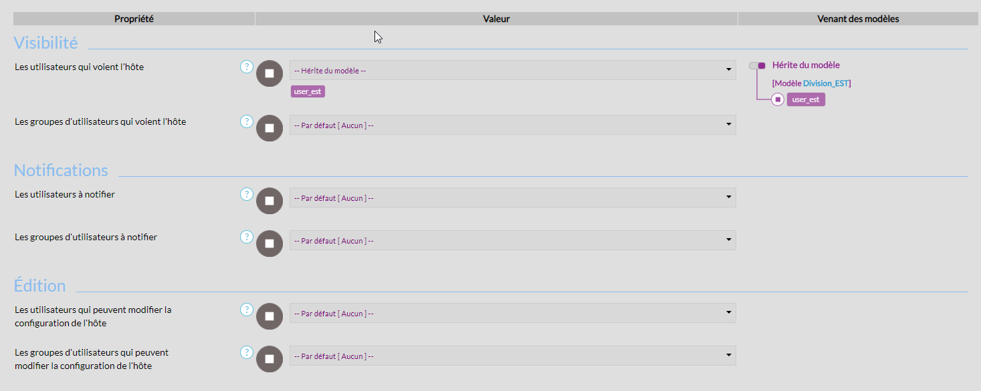Open dropdown for groups who can modify host configuration

tap(512, 356)
